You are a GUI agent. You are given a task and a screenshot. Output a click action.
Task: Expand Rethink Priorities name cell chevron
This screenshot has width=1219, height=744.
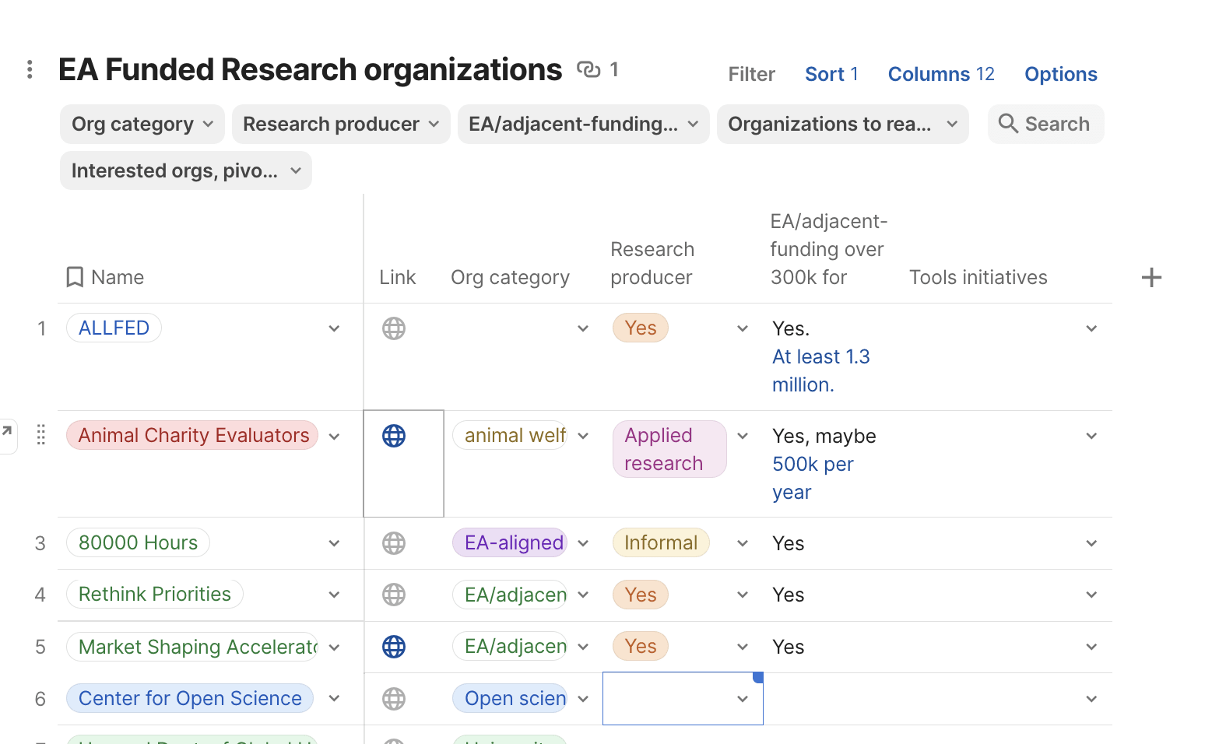(x=334, y=595)
